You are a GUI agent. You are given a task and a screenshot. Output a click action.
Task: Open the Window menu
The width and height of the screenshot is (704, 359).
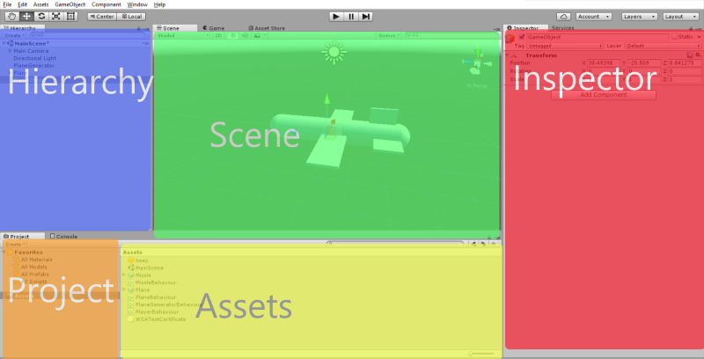click(137, 4)
